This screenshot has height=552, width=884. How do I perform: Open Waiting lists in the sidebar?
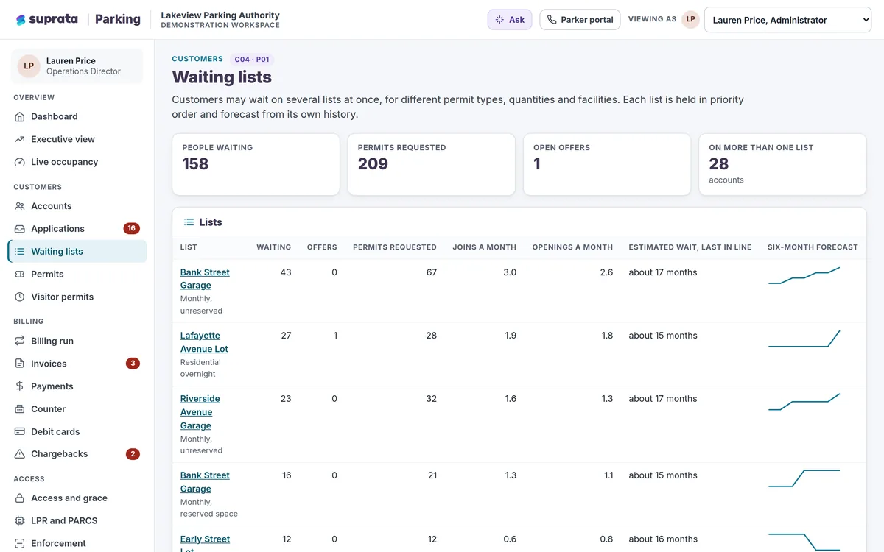point(77,252)
